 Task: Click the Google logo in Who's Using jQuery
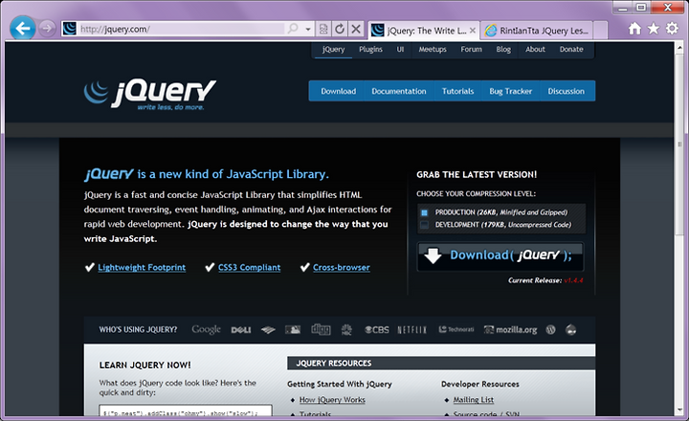[206, 329]
